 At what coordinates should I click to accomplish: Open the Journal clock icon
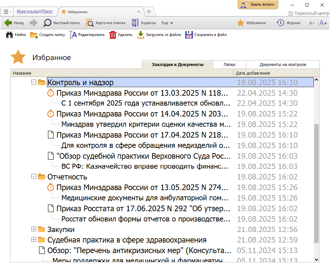[x=280, y=23]
